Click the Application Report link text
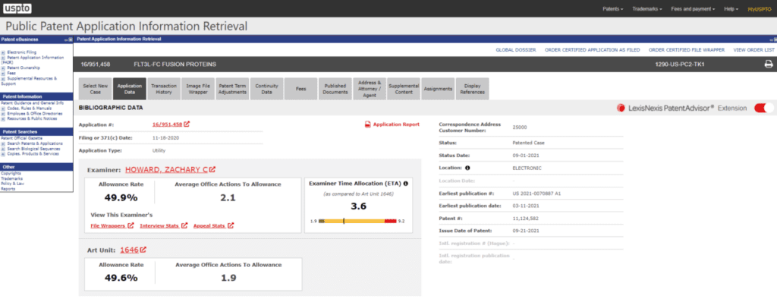Viewport: 777px width, 299px height. (x=396, y=124)
